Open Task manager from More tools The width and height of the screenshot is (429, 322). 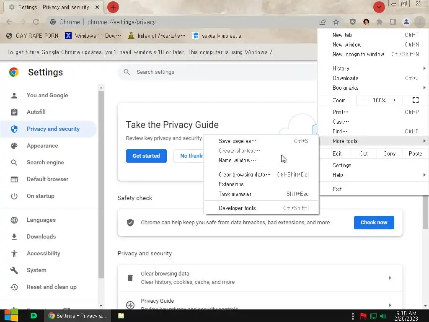pos(261,194)
